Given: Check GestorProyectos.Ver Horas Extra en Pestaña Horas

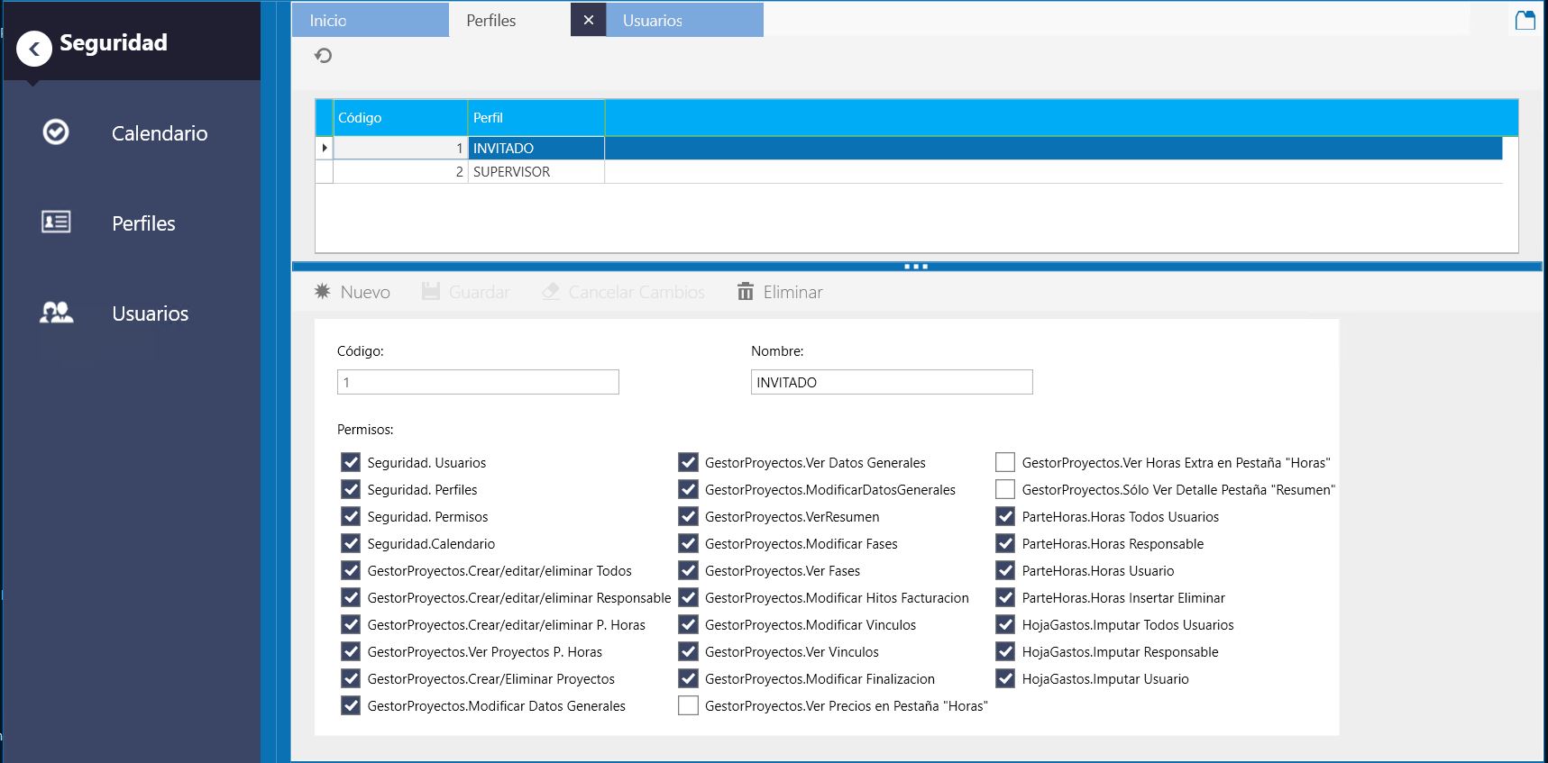Looking at the screenshot, I should pos(1005,462).
